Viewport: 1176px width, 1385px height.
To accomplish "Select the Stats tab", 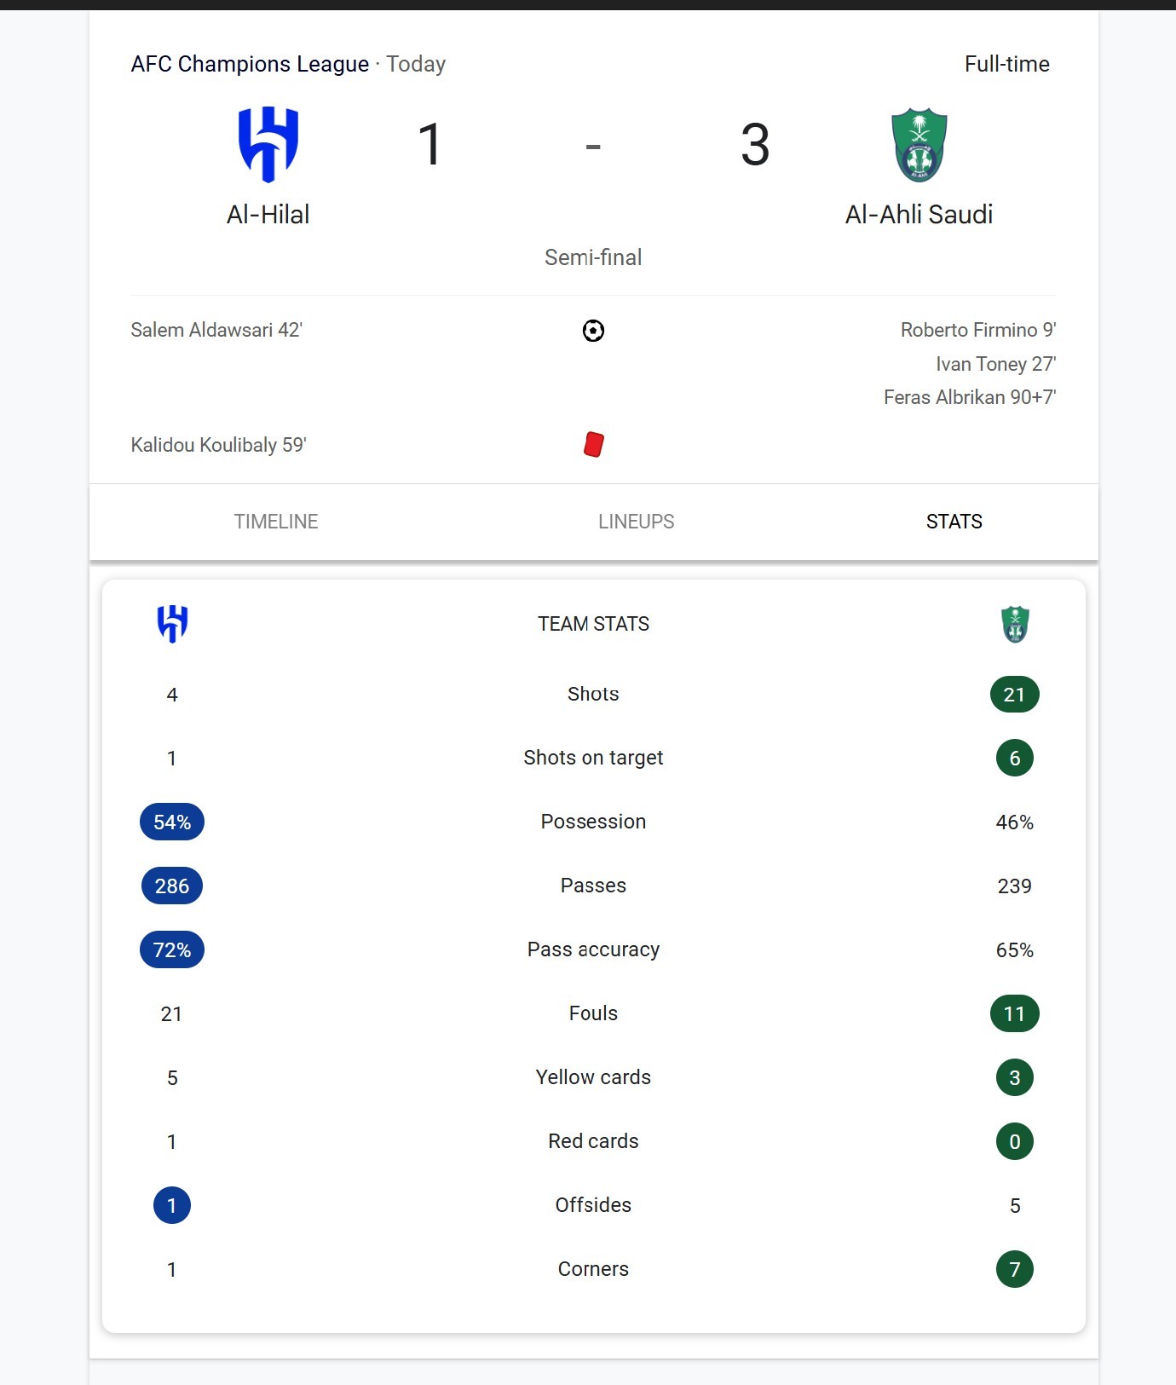I will pyautogui.click(x=954, y=522).
